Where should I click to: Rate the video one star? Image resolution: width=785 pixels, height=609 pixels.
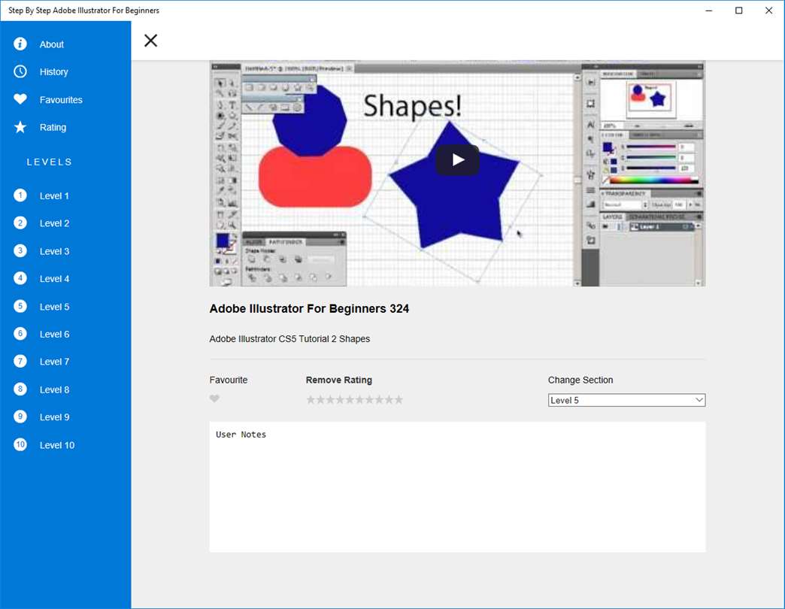pyautogui.click(x=311, y=399)
